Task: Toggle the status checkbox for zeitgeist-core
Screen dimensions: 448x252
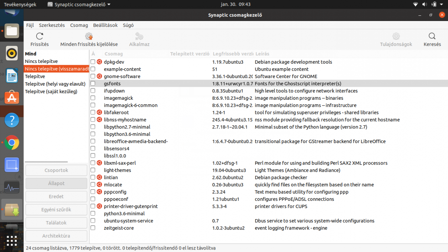Action: (93, 228)
